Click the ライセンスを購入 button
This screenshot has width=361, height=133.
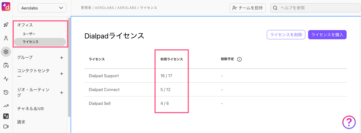coord(327,35)
